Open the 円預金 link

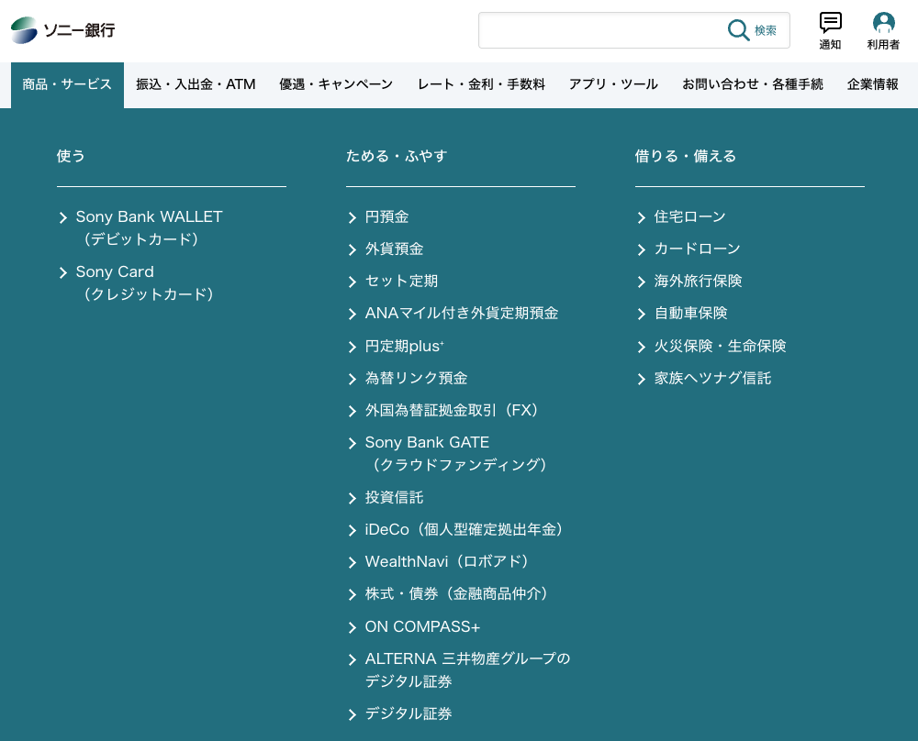(x=386, y=216)
